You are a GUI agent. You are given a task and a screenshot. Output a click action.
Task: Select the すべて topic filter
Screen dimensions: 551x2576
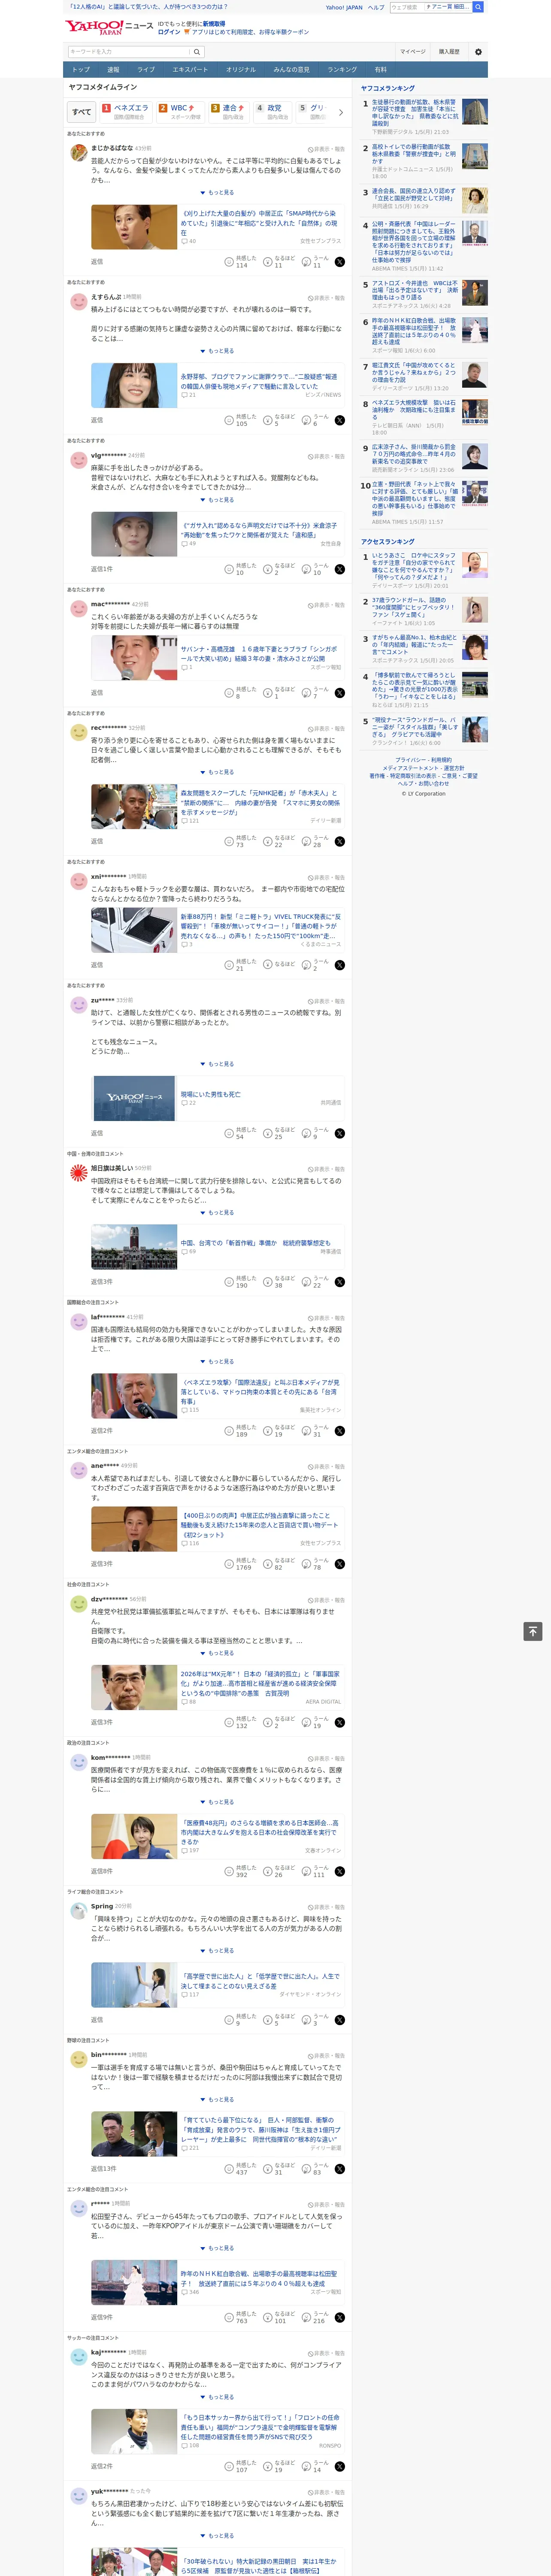point(82,112)
